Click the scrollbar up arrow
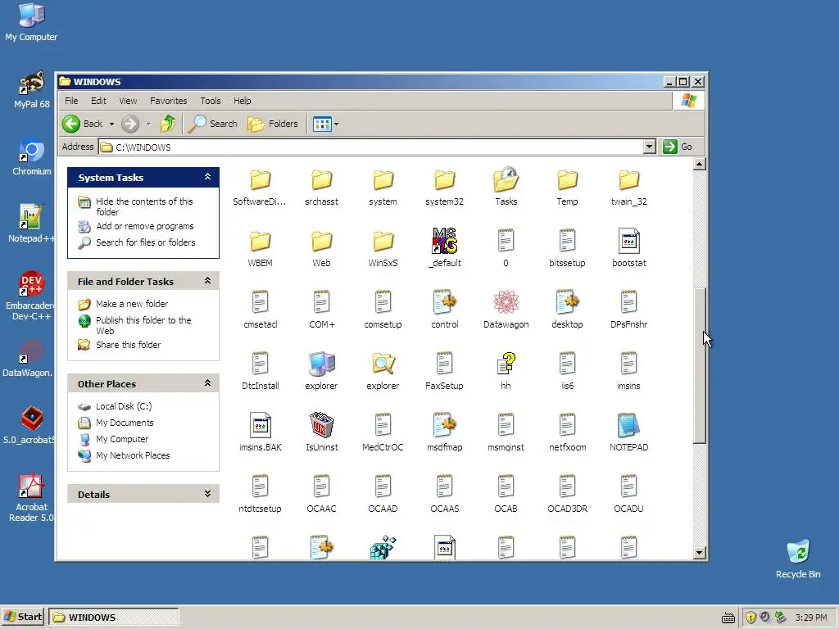This screenshot has height=629, width=839. click(x=699, y=164)
